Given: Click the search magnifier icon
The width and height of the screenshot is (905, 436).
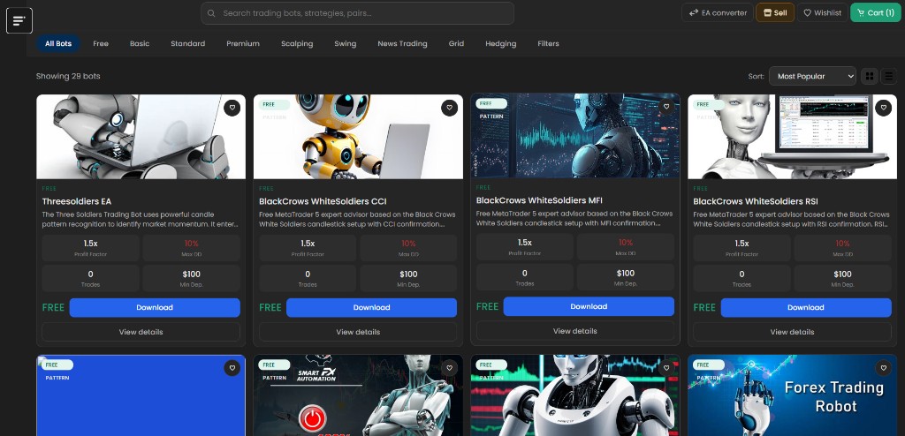Looking at the screenshot, I should pyautogui.click(x=211, y=13).
